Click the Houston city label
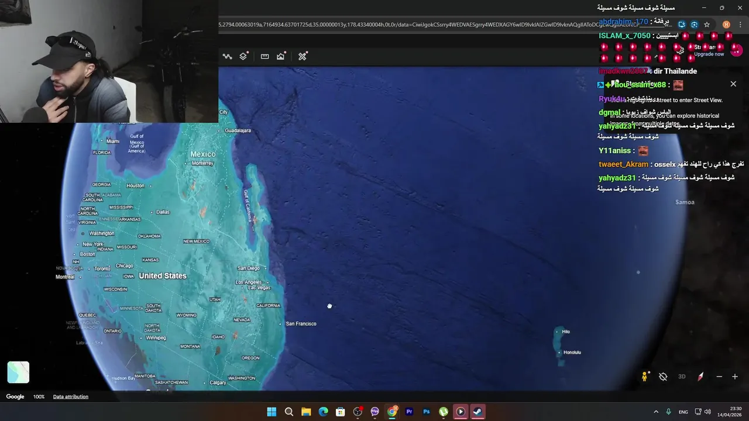Screen dimensions: 749x421 tap(135, 186)
